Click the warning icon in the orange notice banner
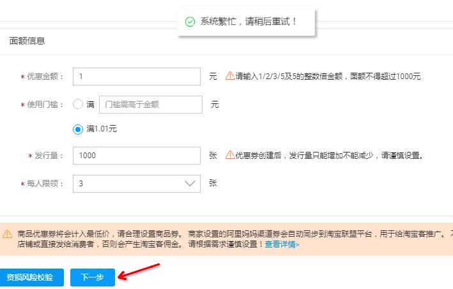453x289 pixels. (x=7, y=233)
